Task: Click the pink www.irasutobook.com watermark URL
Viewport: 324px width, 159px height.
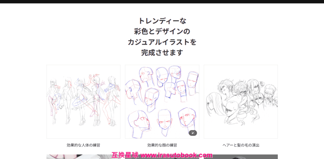Action: coord(176,155)
